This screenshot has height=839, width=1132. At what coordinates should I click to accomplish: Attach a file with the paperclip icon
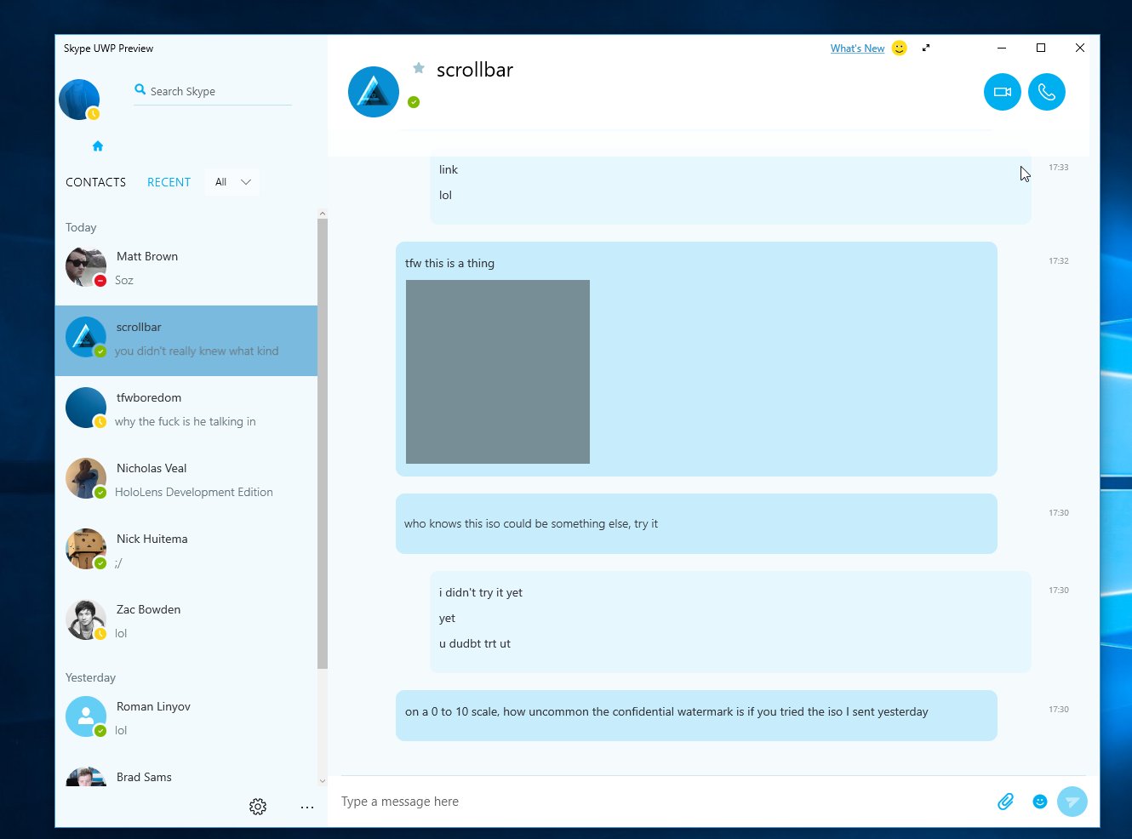coord(1005,802)
